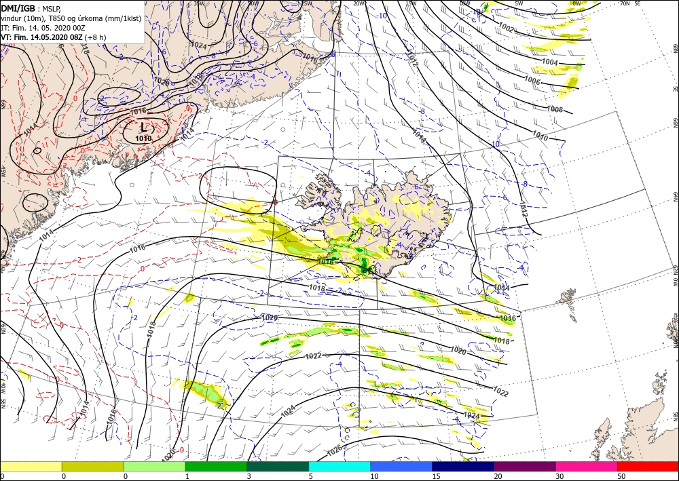
Task: Click the navy blue legend swatch
Action: [x=463, y=466]
